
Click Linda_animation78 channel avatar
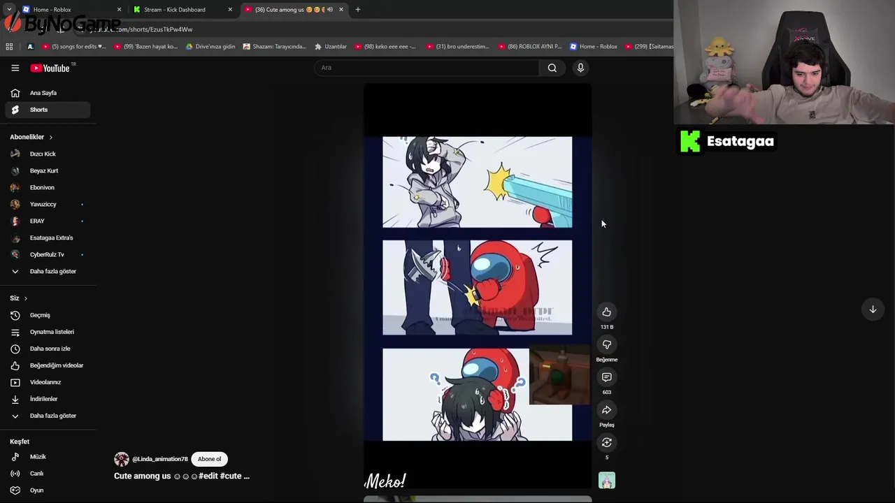122,459
